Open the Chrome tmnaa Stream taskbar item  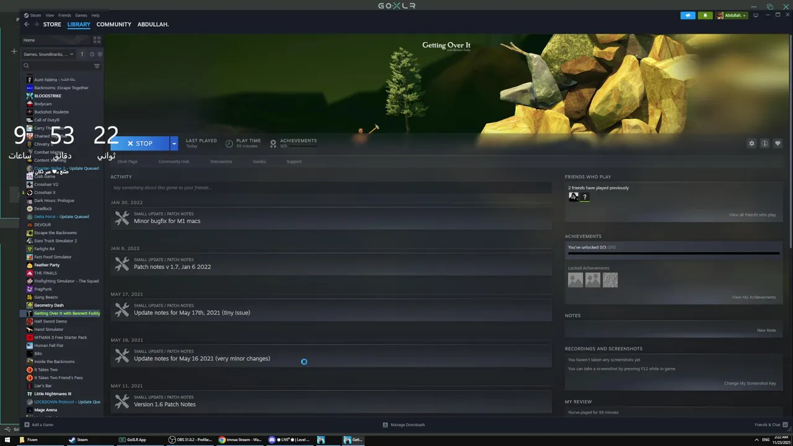click(x=240, y=440)
